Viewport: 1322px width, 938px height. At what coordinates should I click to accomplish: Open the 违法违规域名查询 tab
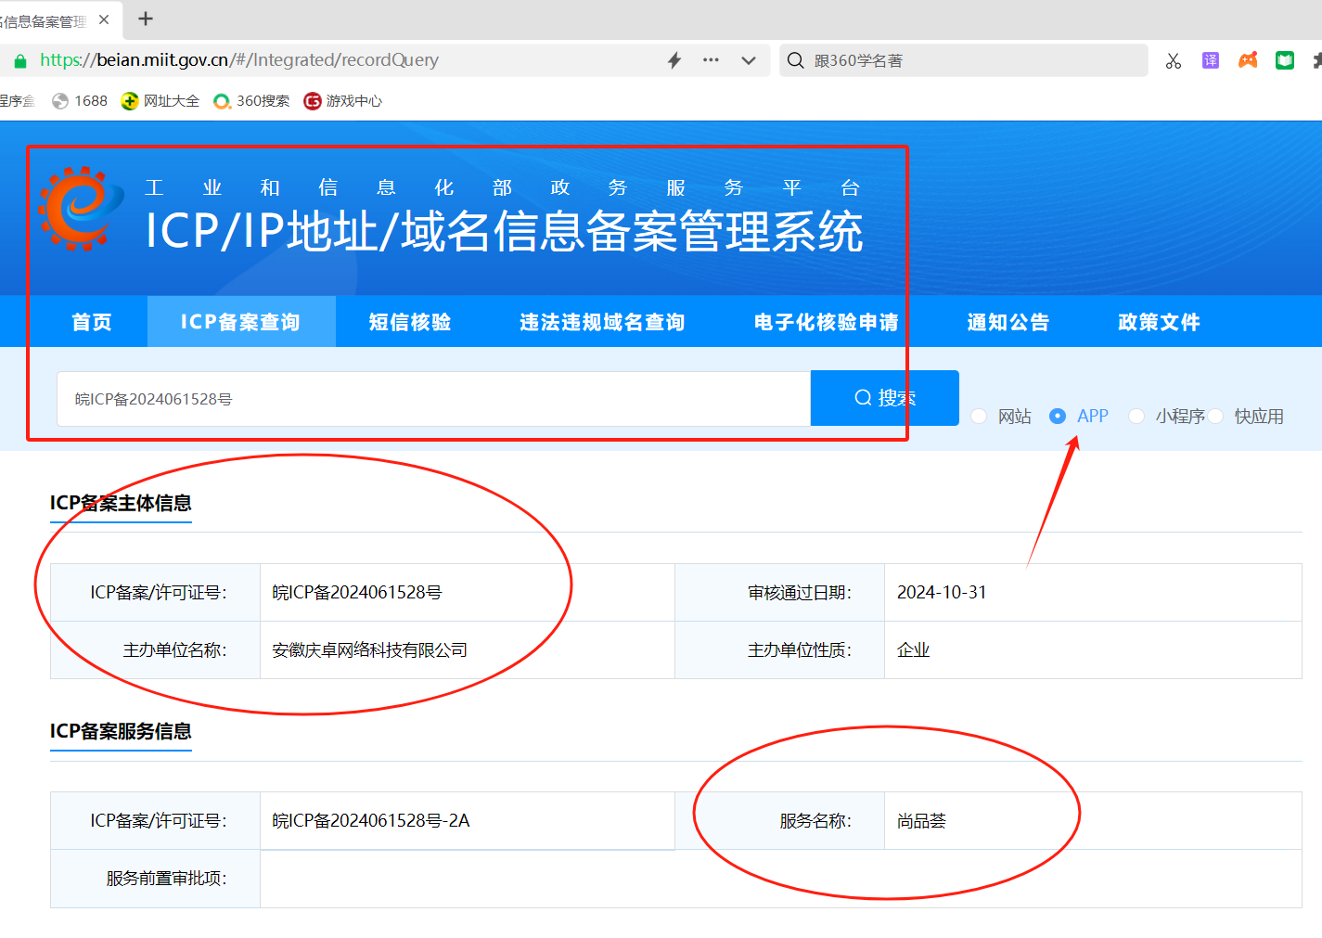coord(602,322)
